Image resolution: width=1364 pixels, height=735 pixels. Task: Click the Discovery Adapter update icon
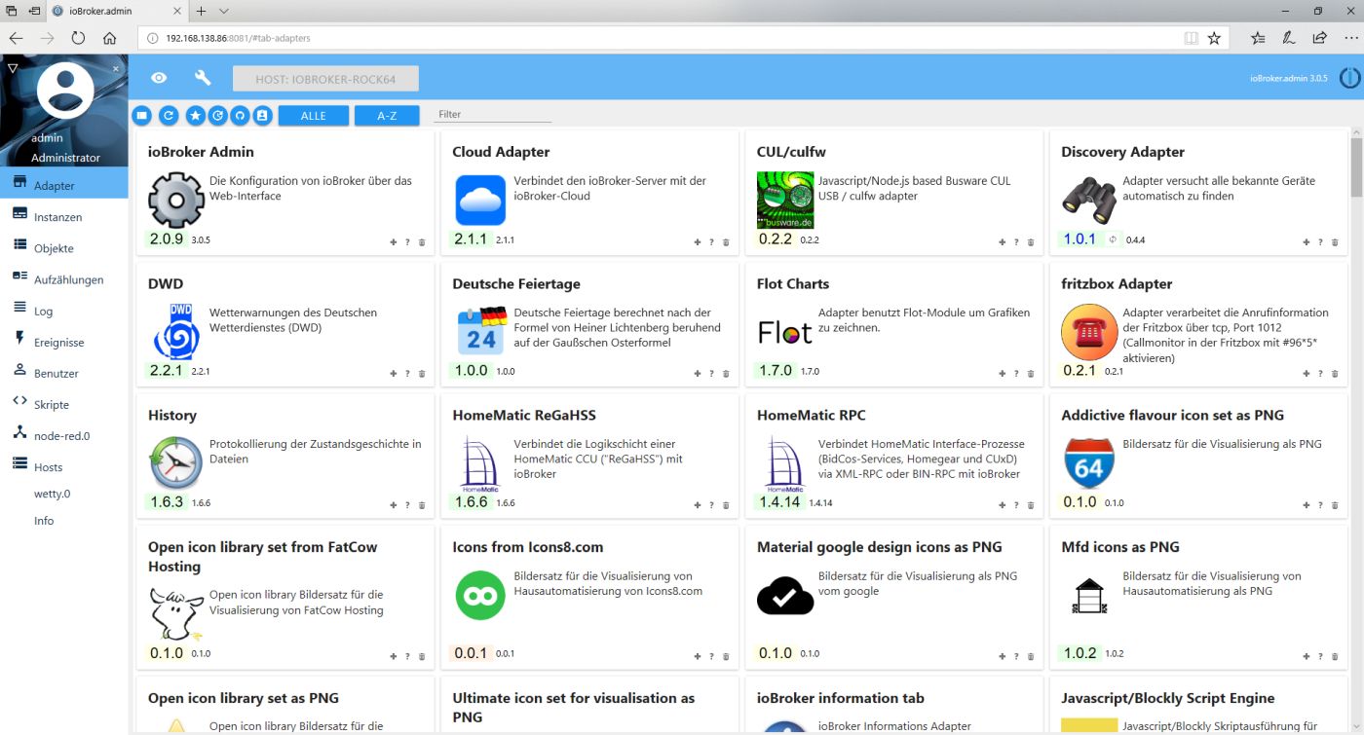click(x=1112, y=239)
